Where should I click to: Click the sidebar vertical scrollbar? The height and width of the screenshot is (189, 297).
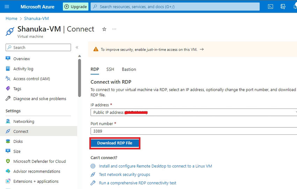click(80, 78)
